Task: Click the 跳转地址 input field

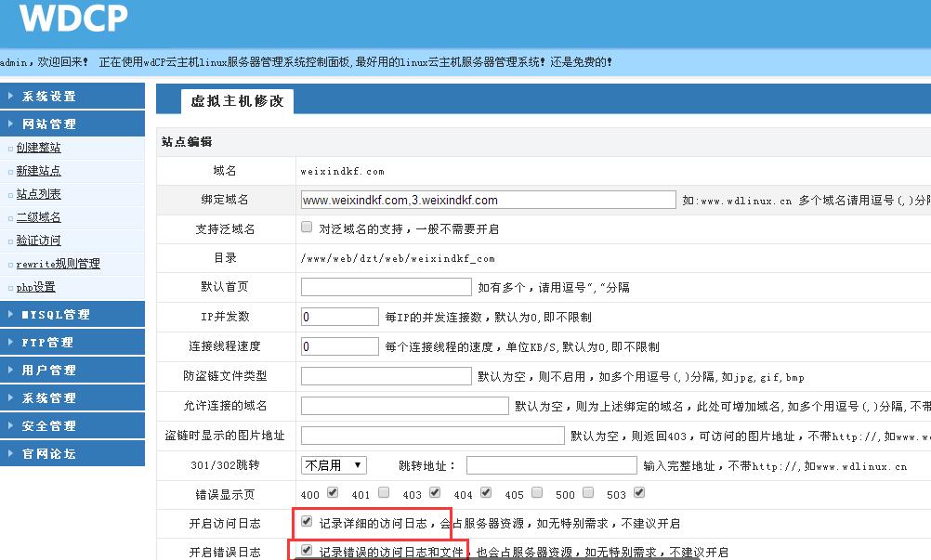Action: [551, 465]
